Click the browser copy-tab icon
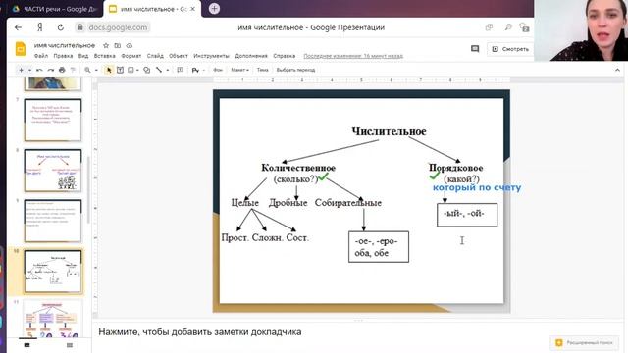Image resolution: width=628 pixels, height=353 pixels. pos(489,27)
